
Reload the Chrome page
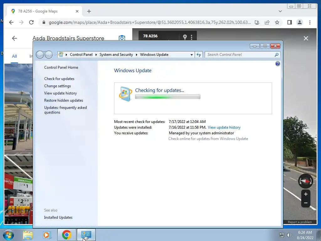point(31,22)
